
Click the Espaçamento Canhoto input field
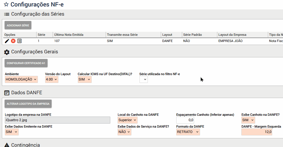[x=185, y=120]
